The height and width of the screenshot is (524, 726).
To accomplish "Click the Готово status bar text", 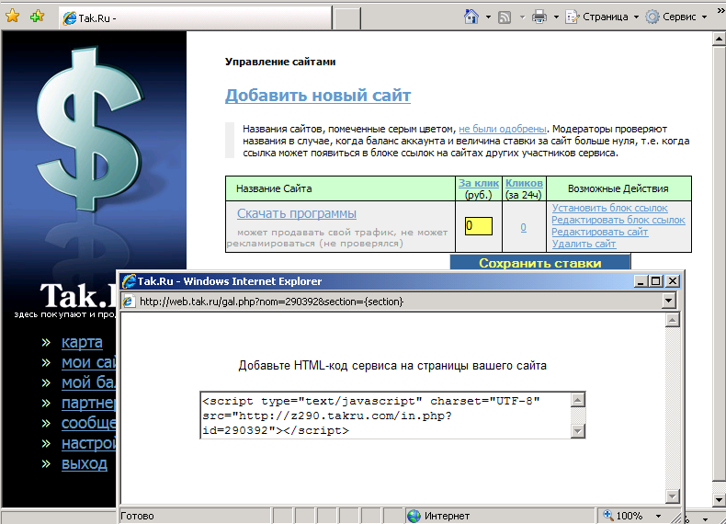I will [137, 516].
